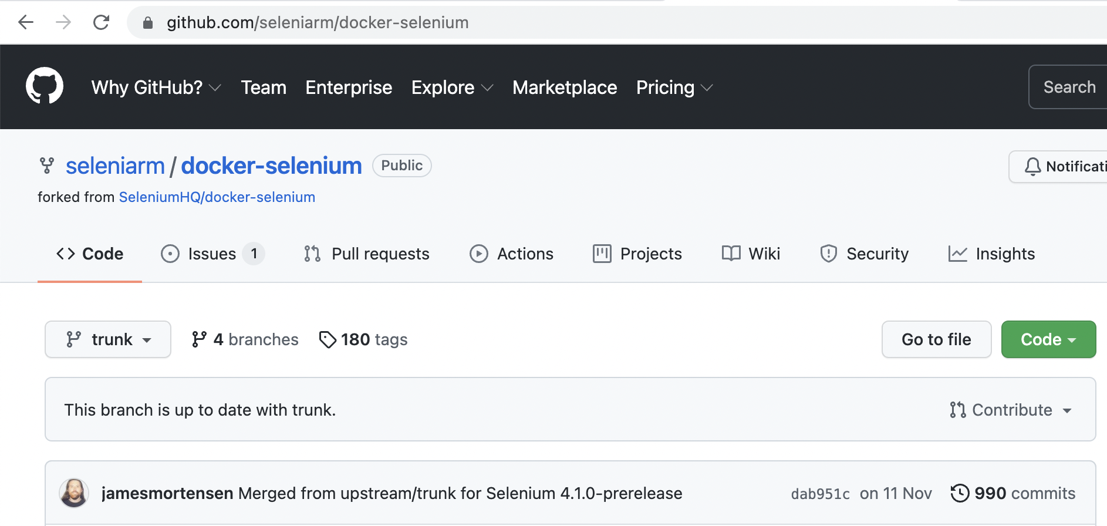Image resolution: width=1107 pixels, height=526 pixels.
Task: Click the tag icon next to 180 tags
Action: (x=328, y=339)
